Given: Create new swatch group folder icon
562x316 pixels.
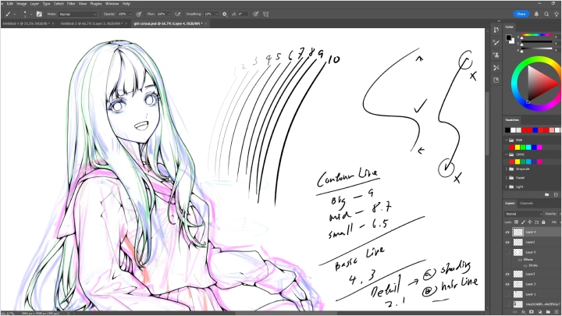Looking at the screenshot, I should click(547, 194).
